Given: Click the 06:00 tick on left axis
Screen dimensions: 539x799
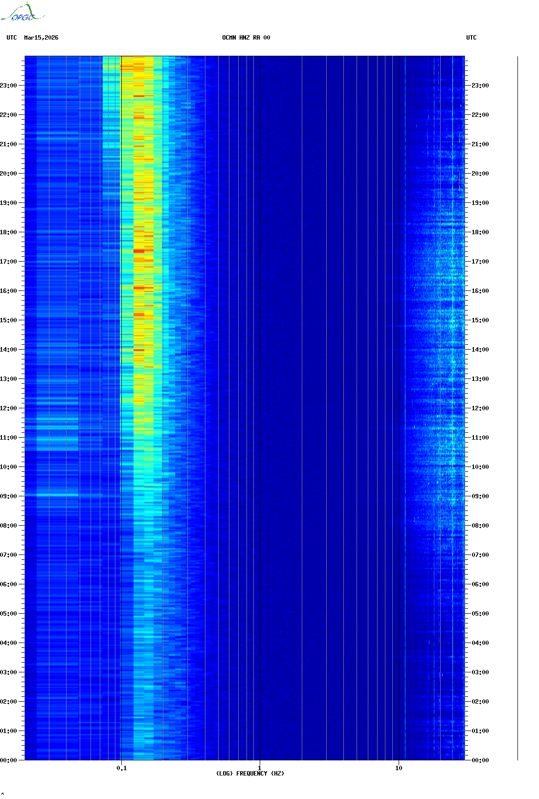Looking at the screenshot, I should [9, 584].
